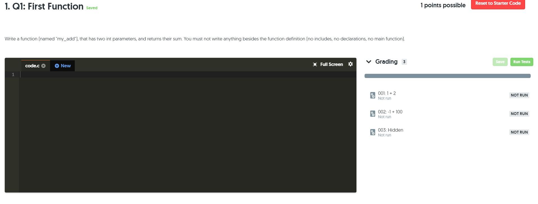Close the code.c tab using its x icon
Image resolution: width=538 pixels, height=204 pixels.
pos(43,66)
